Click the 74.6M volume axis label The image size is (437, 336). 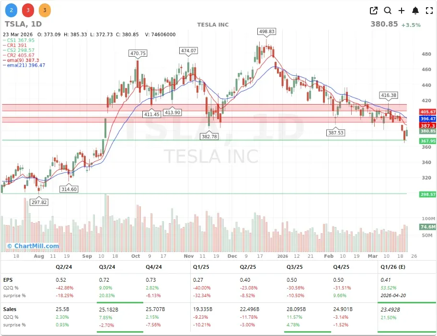[x=425, y=226]
